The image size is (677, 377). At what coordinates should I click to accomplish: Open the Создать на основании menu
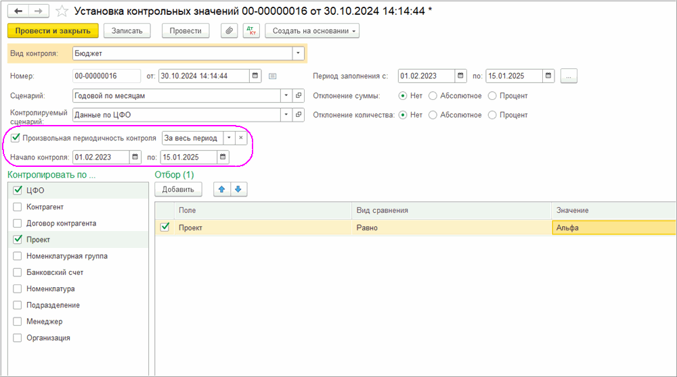pos(312,31)
